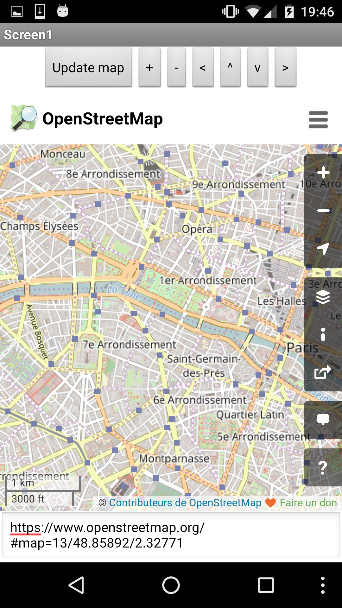The height and width of the screenshot is (608, 342).
Task: Query features with the question mark icon
Action: pos(323,467)
